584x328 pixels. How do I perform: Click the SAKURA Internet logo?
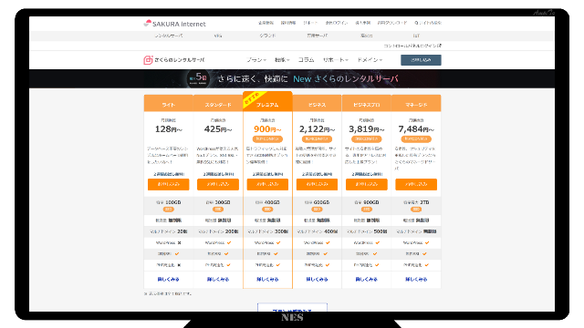click(x=174, y=24)
